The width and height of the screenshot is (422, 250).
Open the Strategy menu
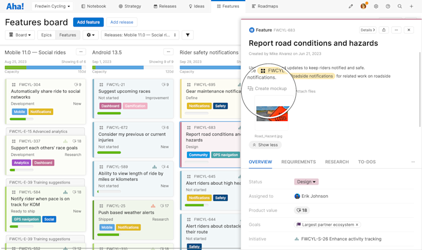[130, 6]
